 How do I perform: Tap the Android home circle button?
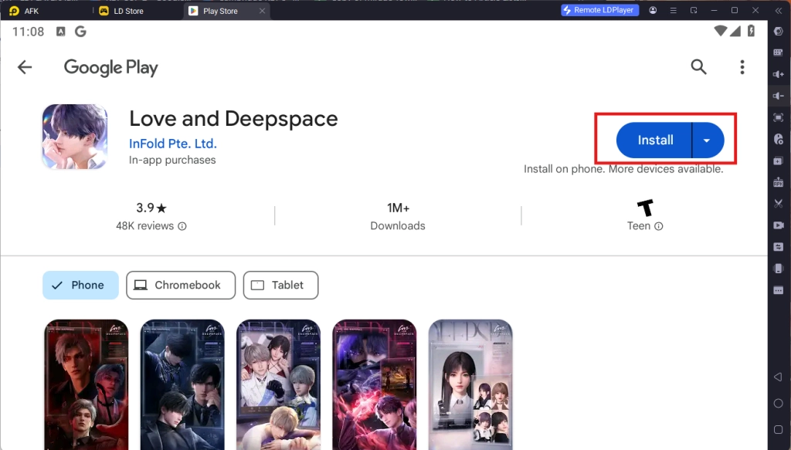[779, 403]
